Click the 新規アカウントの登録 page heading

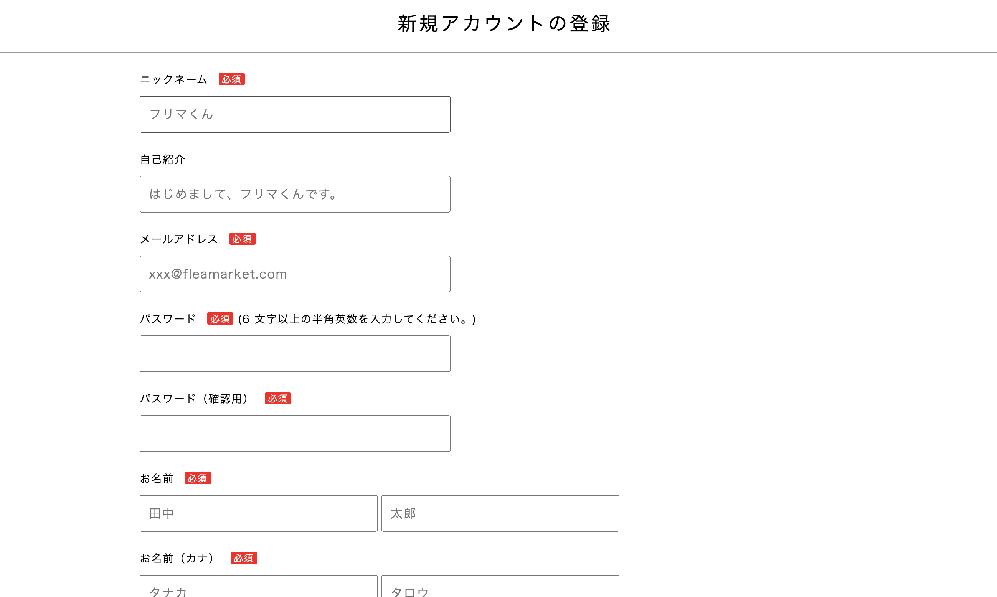[504, 23]
